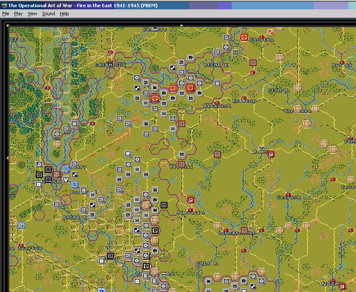The height and width of the screenshot is (292, 356).
Task: Click the DESNA R. river label
Action: click(x=216, y=65)
